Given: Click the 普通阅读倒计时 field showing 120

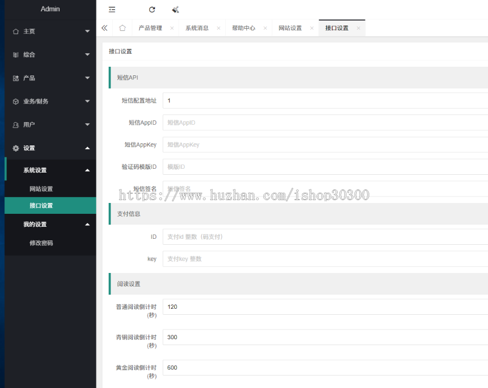Looking at the screenshot, I should 325,307.
